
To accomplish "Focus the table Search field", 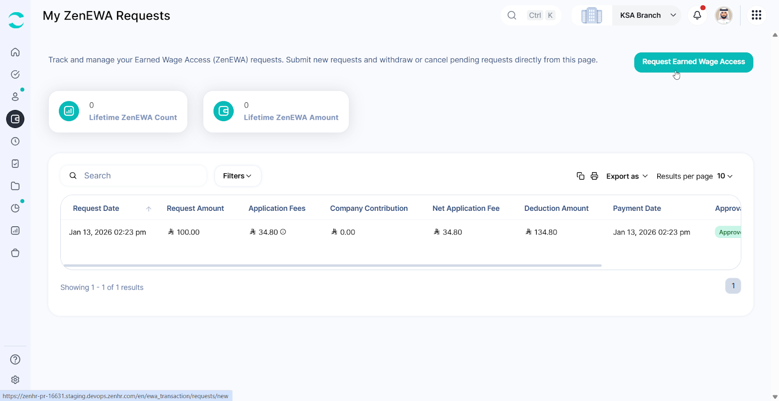I will tap(134, 176).
